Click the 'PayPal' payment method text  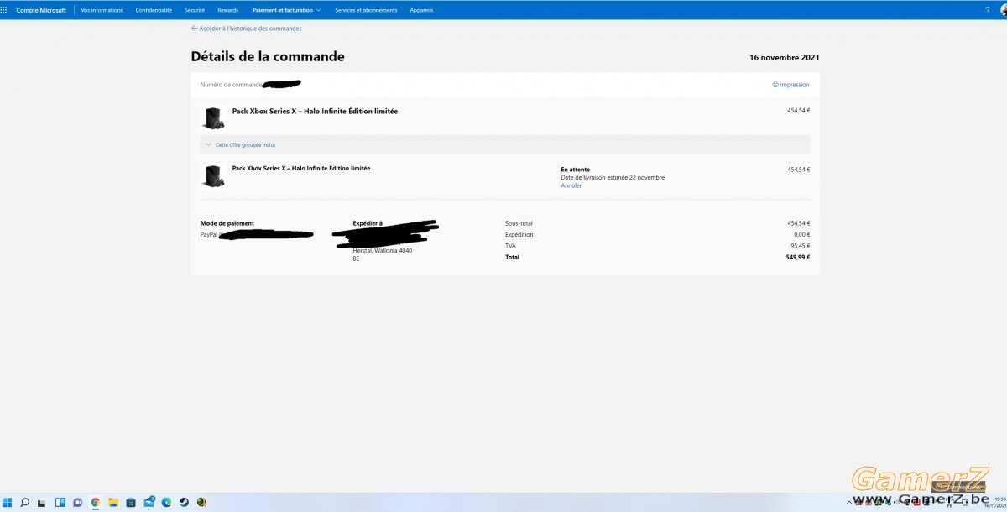pyautogui.click(x=209, y=235)
